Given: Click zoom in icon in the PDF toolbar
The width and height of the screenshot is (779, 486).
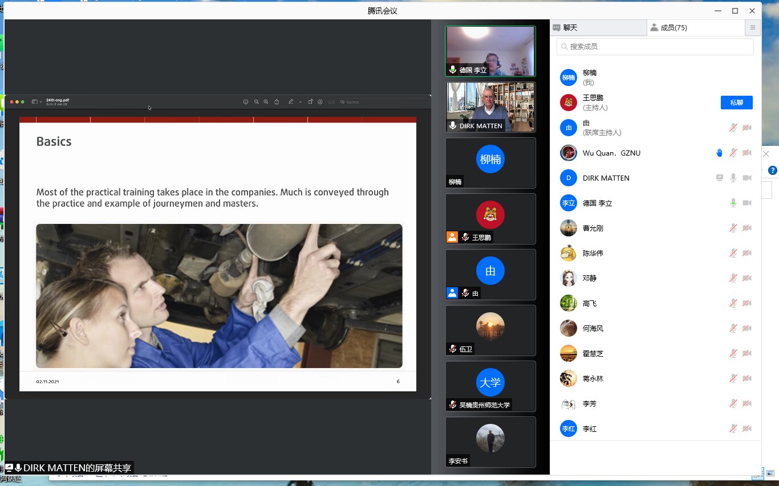Looking at the screenshot, I should [x=266, y=102].
